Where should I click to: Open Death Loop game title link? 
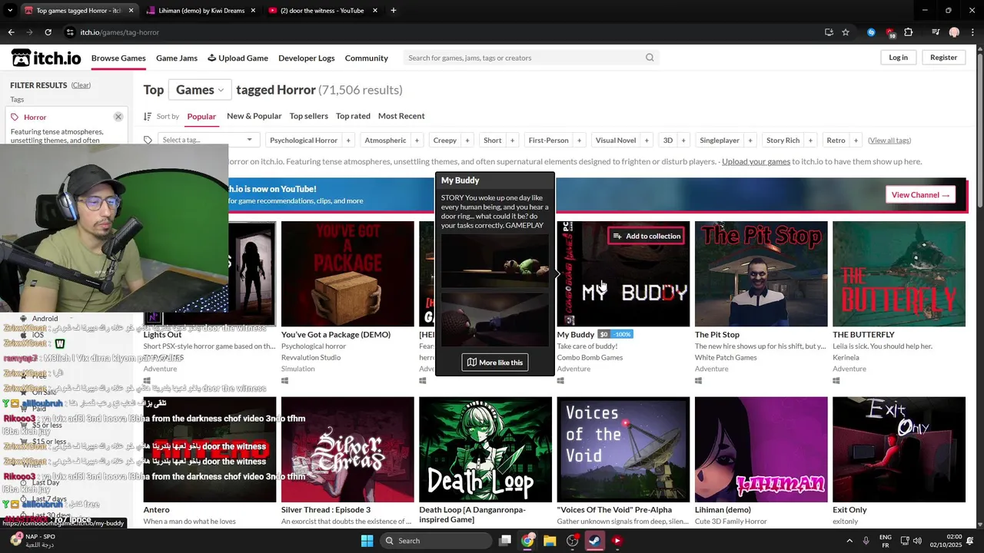point(472,515)
